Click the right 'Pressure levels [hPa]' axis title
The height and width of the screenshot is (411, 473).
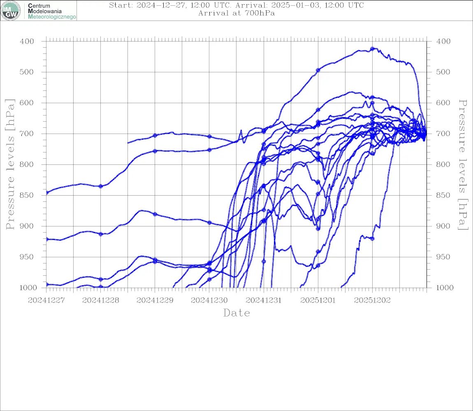click(x=463, y=165)
